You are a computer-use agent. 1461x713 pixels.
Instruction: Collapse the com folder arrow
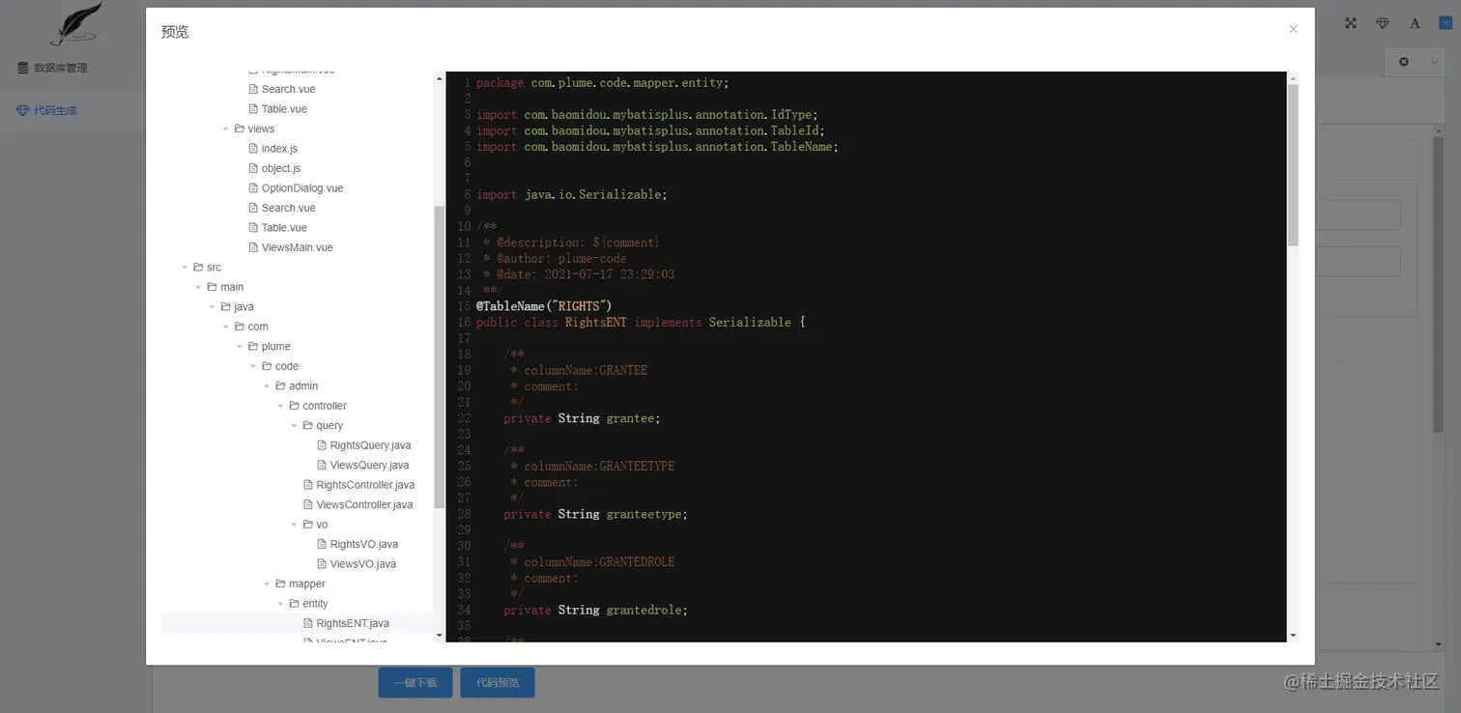(226, 327)
